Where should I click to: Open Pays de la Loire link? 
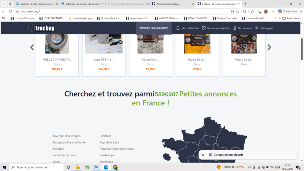(109, 142)
